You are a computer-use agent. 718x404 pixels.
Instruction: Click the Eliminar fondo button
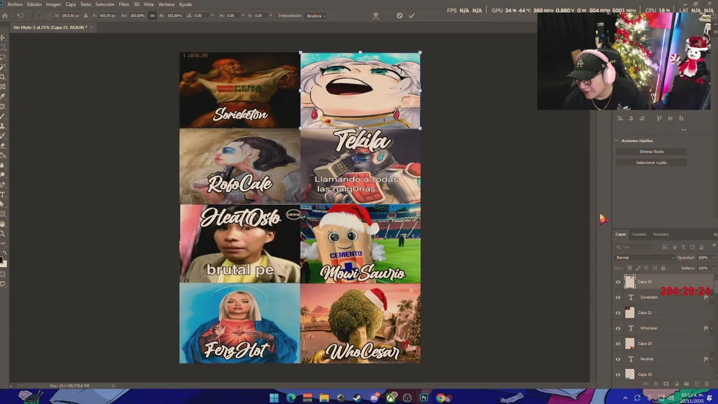point(651,151)
